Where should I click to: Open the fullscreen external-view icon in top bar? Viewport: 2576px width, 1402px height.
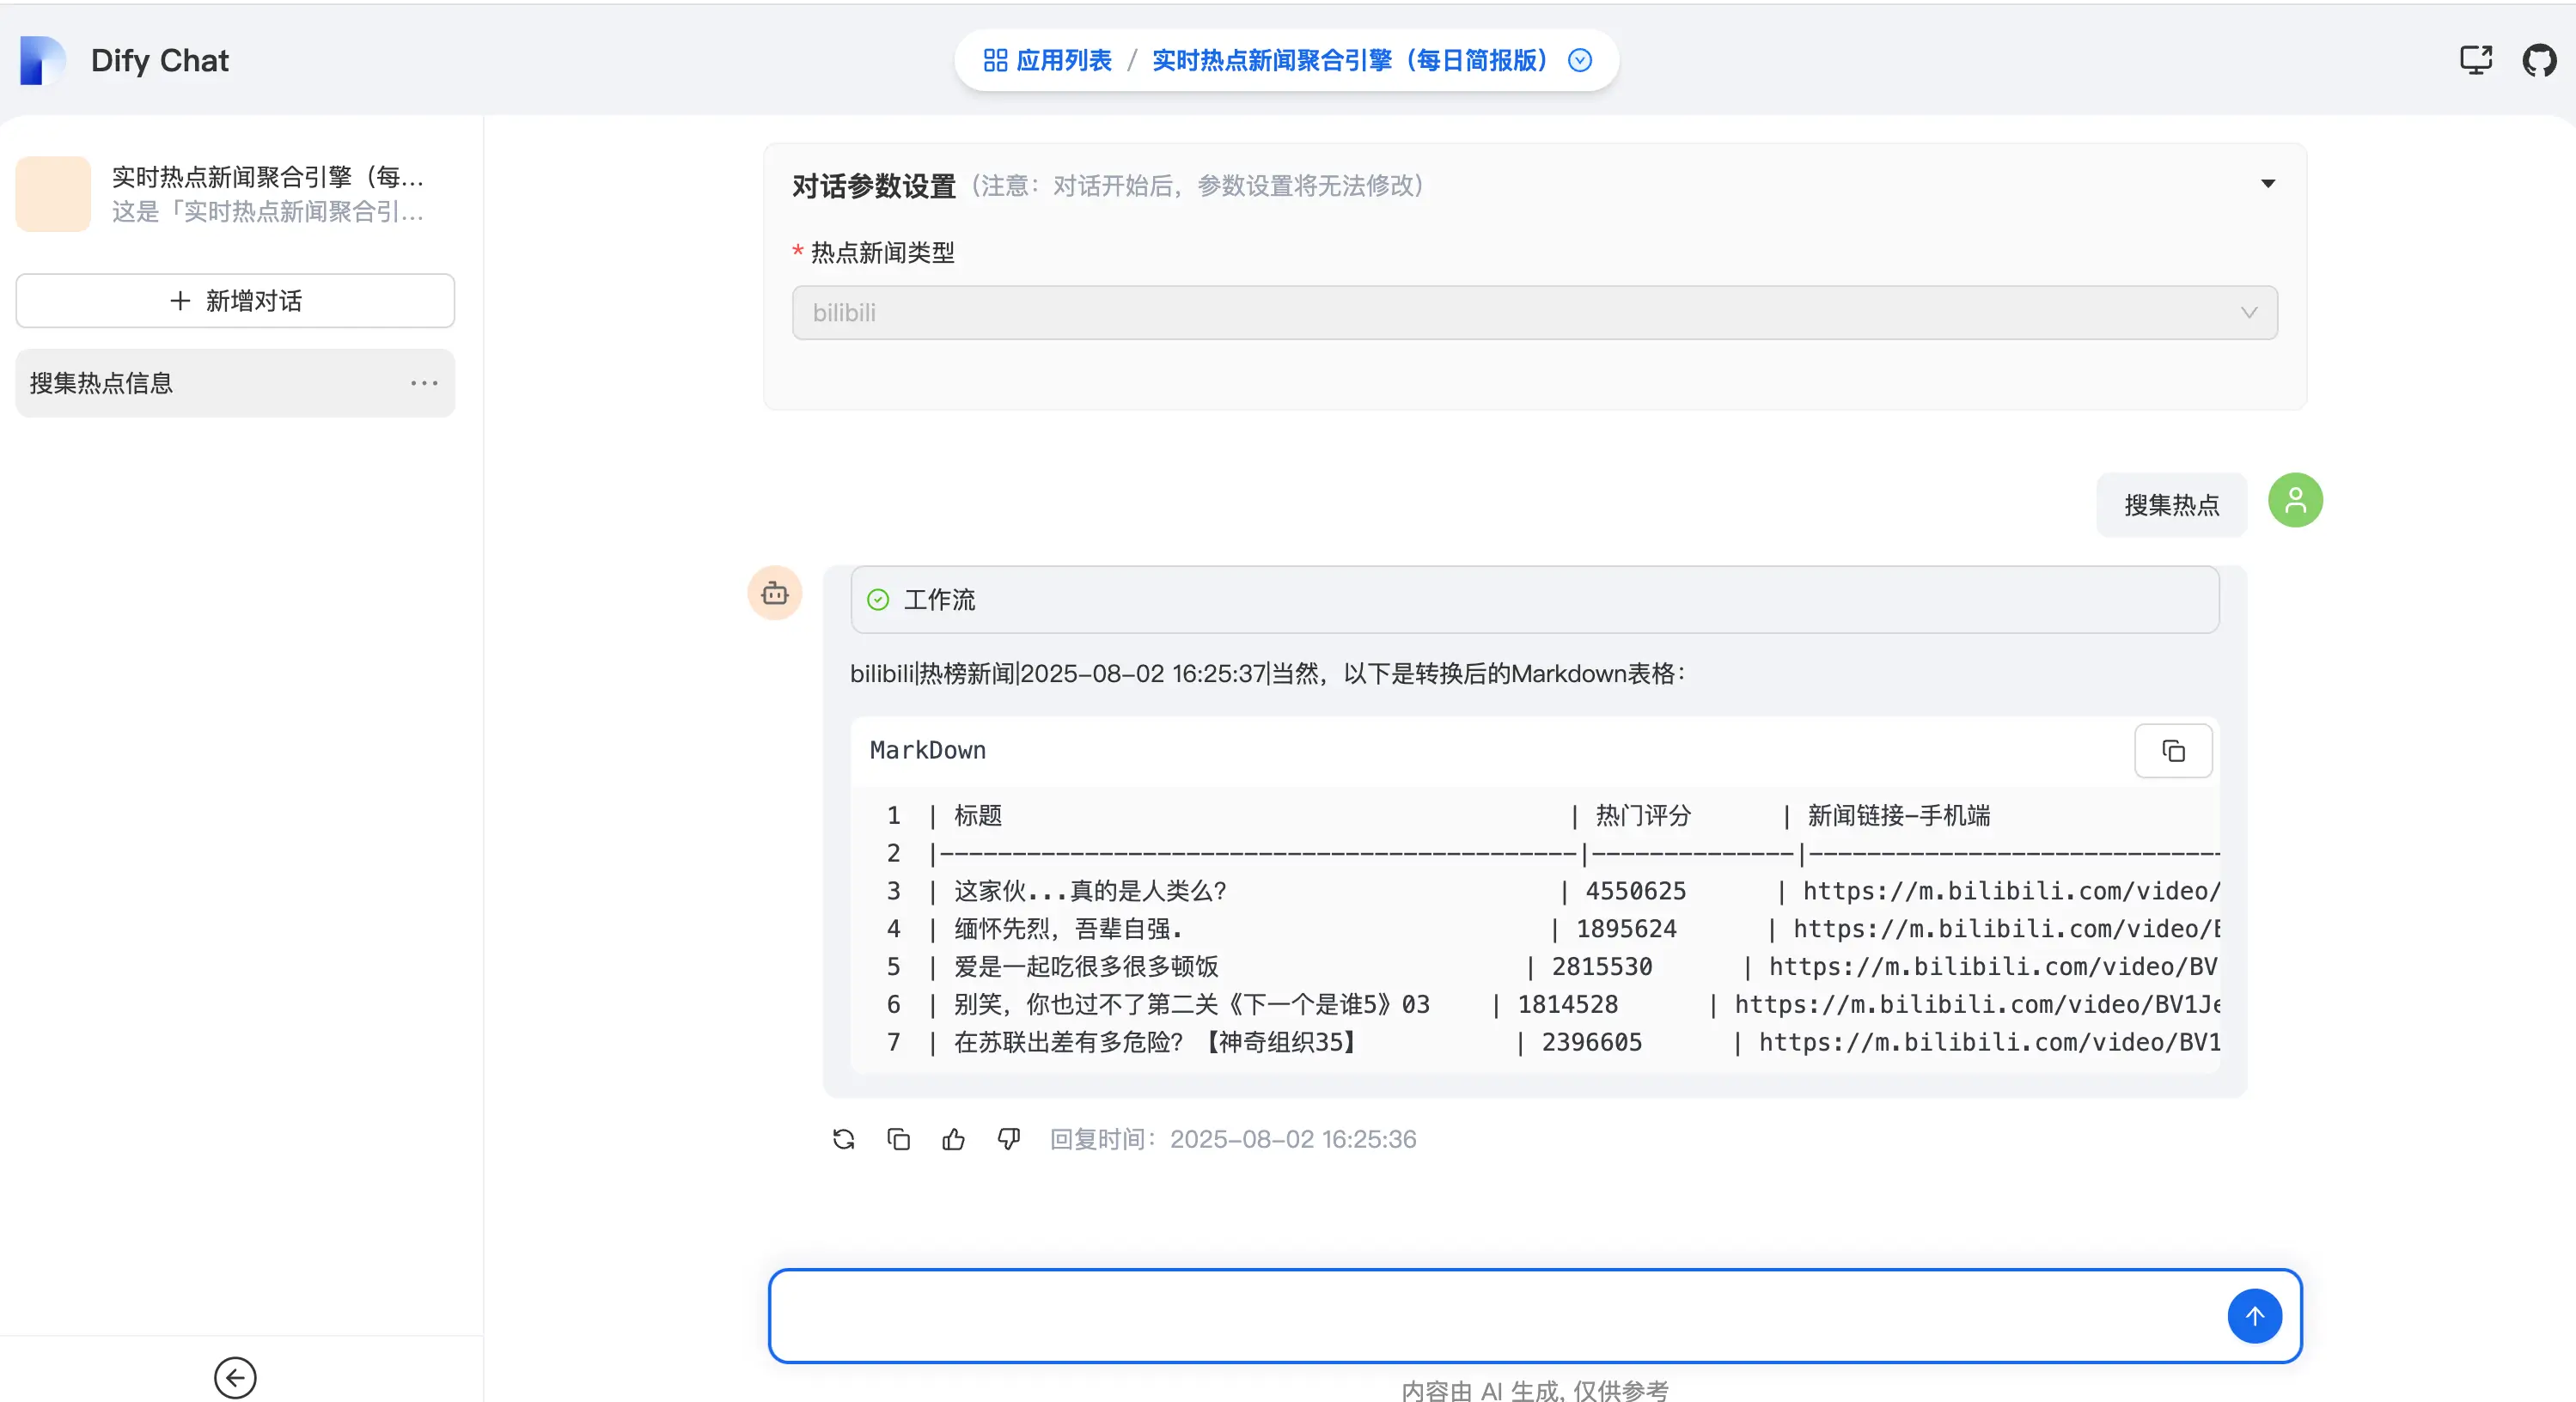click(2475, 60)
